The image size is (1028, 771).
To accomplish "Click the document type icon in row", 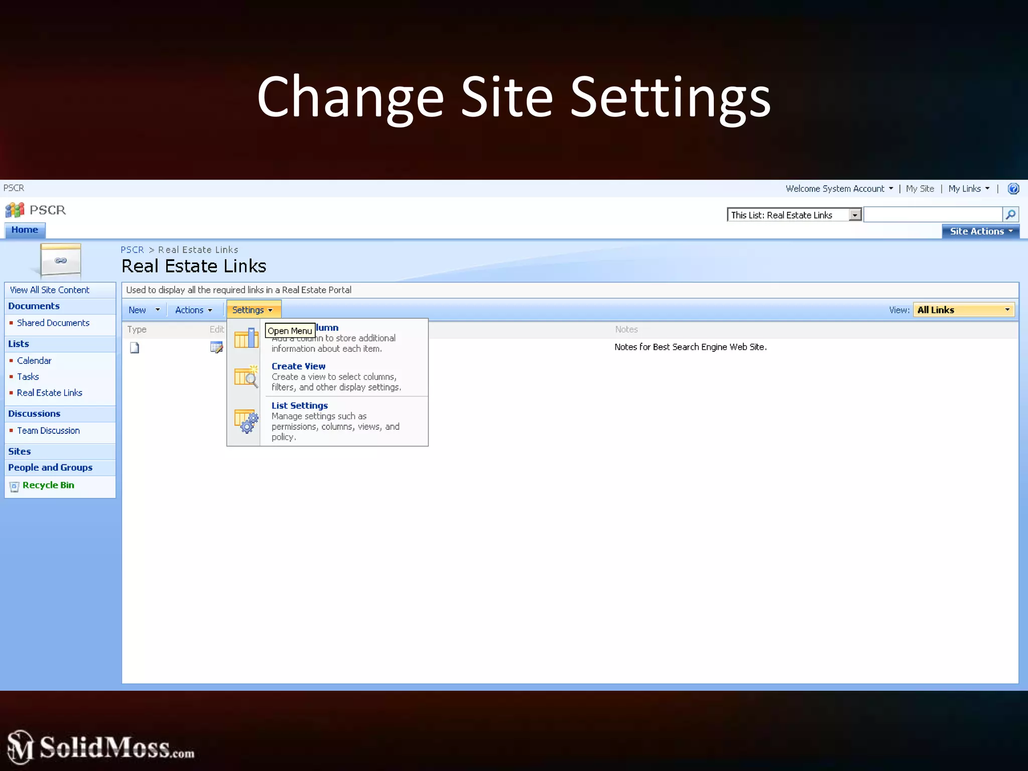I will click(135, 347).
